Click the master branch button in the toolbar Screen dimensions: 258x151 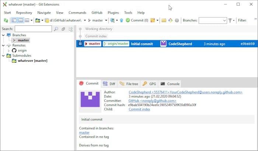click(95, 20)
